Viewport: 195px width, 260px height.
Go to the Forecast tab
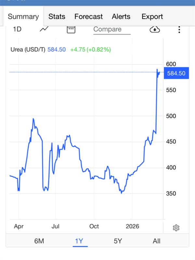pyautogui.click(x=88, y=17)
